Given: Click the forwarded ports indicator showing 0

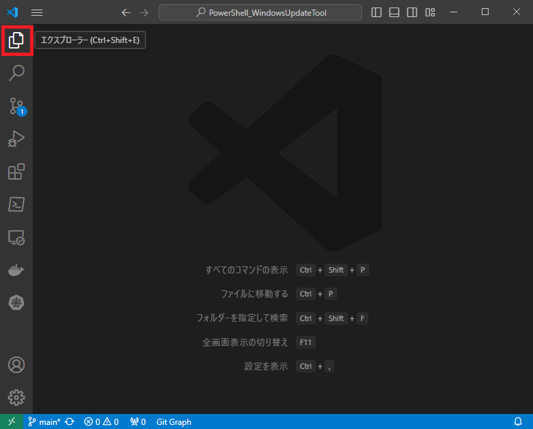Looking at the screenshot, I should [137, 422].
